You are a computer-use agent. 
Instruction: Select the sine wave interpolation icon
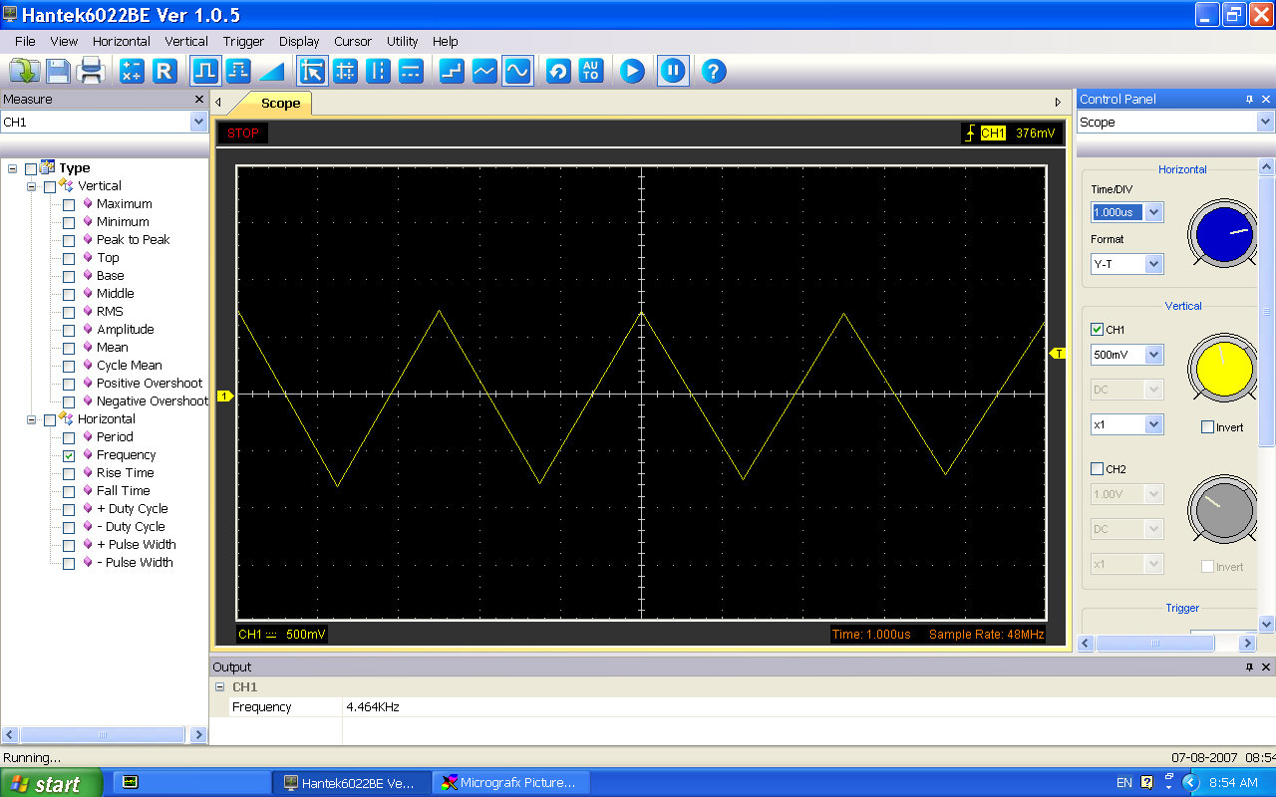tap(516, 71)
